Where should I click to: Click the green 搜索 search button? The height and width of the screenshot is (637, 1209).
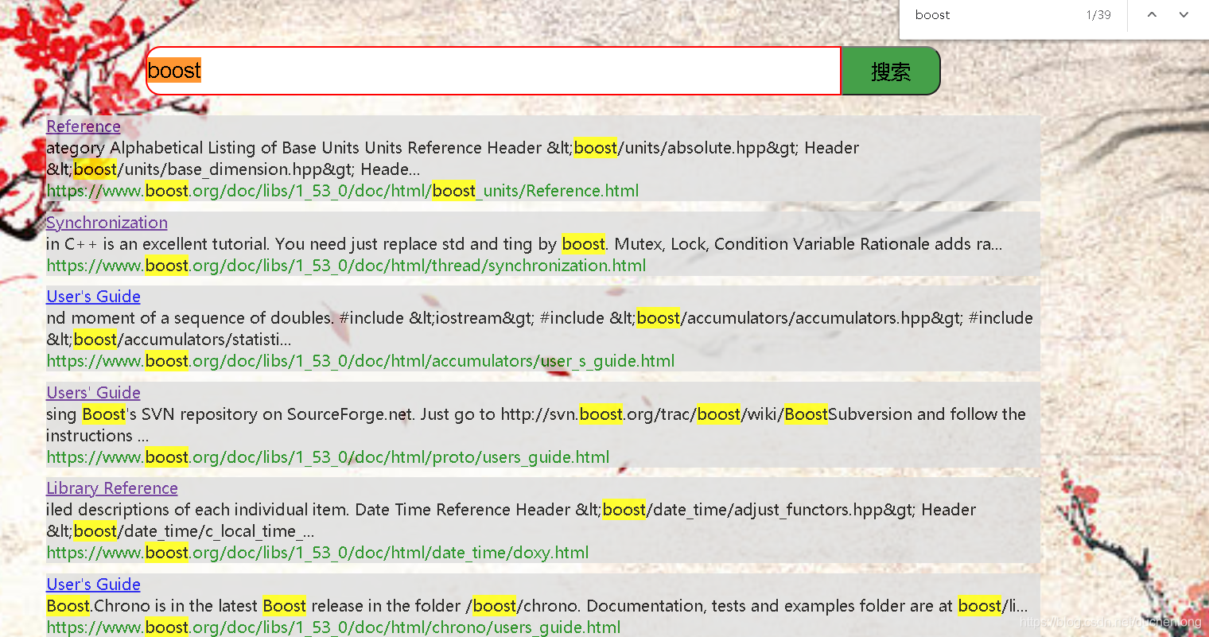tap(891, 71)
